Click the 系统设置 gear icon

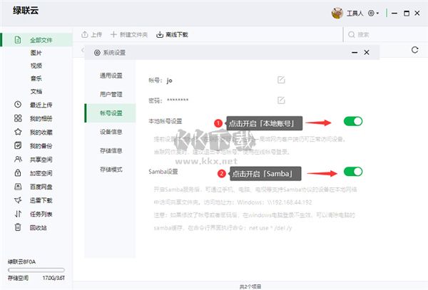97,53
